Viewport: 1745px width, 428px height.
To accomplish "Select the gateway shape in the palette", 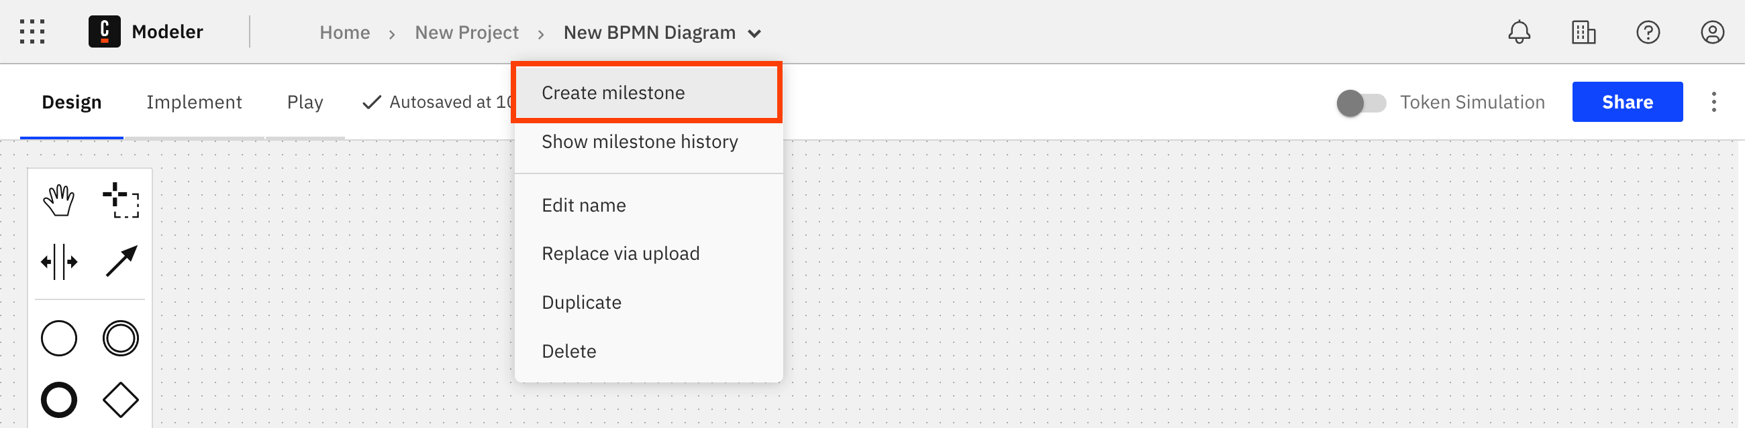I will coord(121,400).
